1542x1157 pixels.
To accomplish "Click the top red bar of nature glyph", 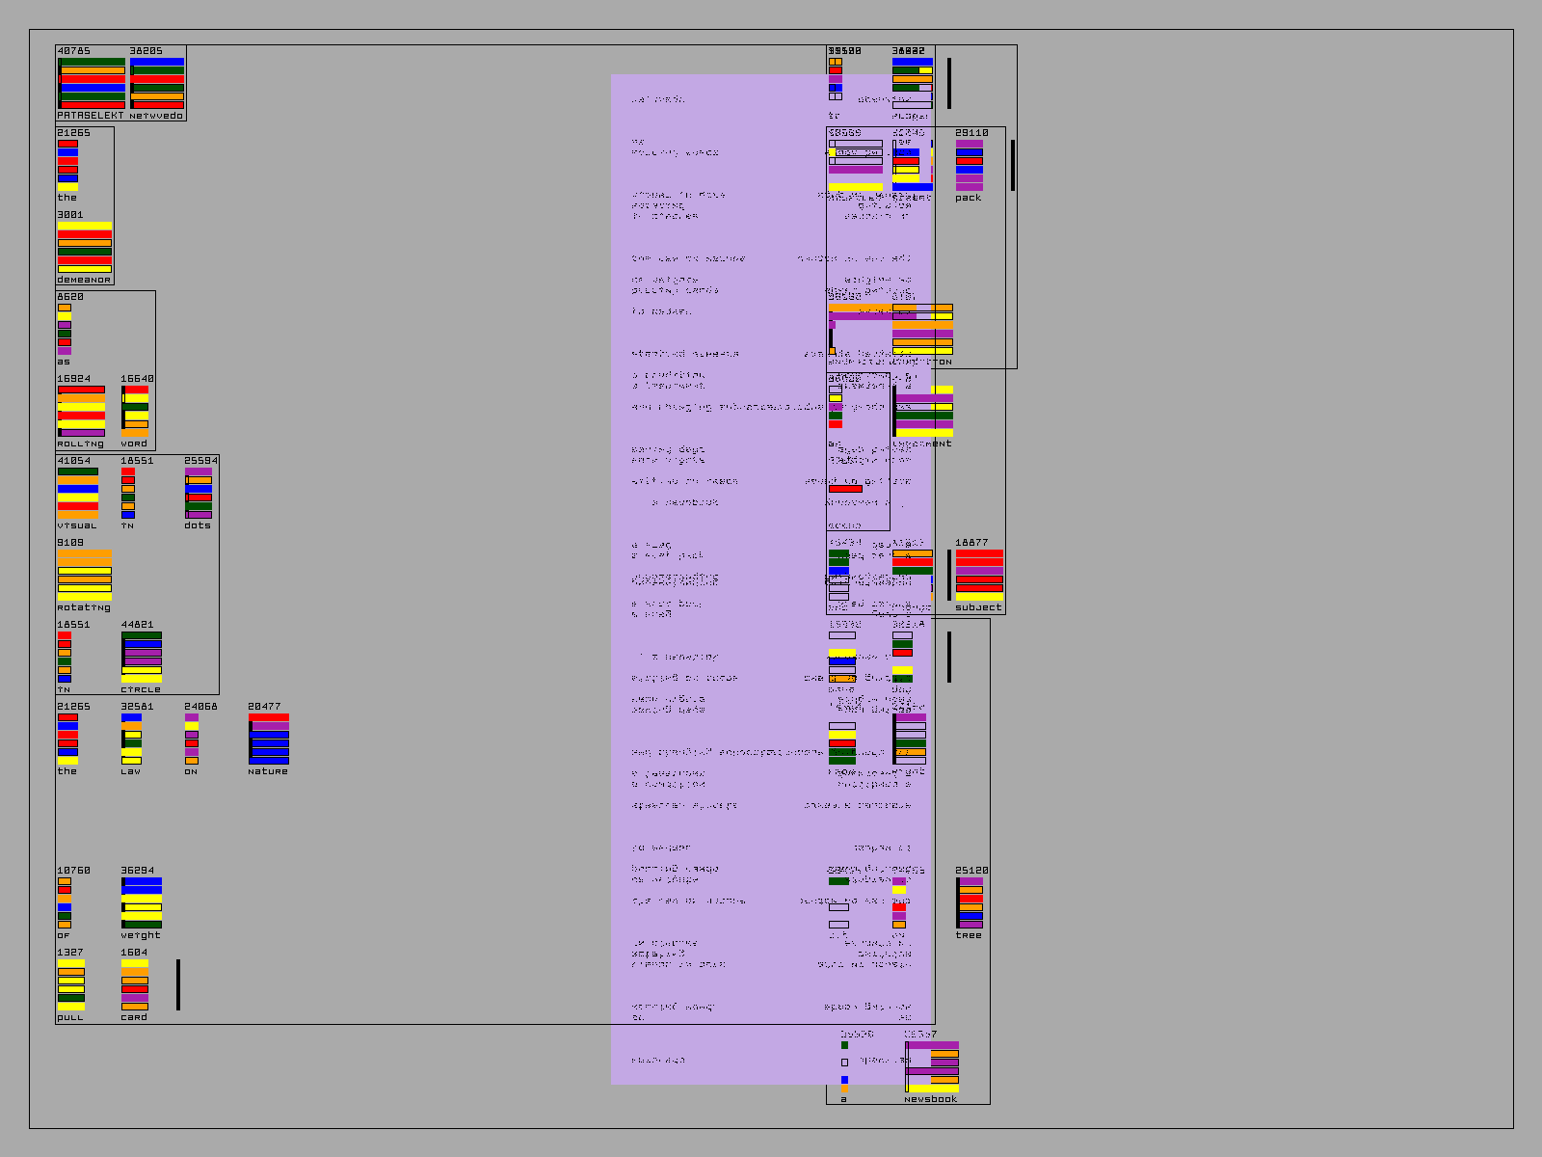I will pyautogui.click(x=269, y=717).
